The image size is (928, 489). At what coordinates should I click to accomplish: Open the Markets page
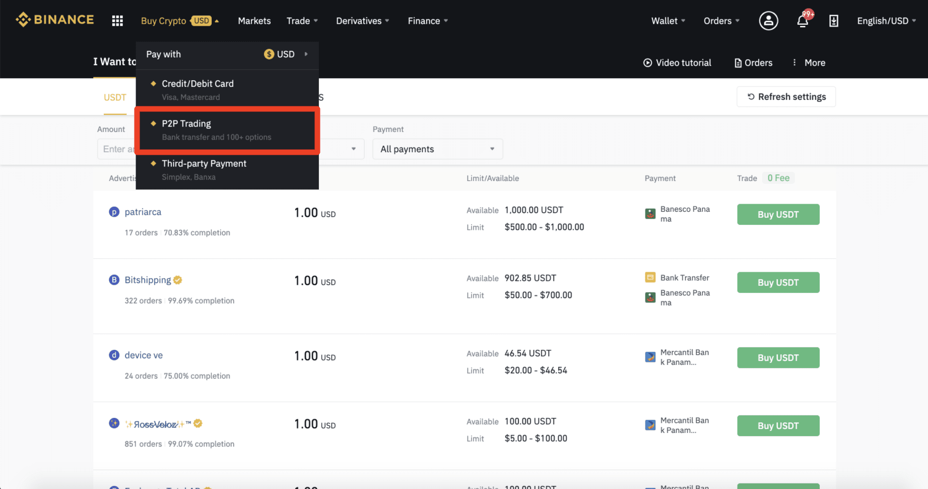tap(254, 21)
